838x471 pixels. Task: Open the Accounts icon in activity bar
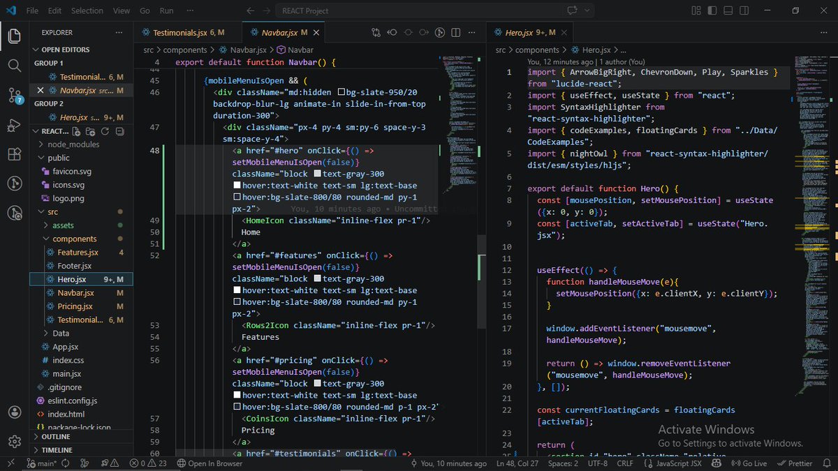(14, 412)
